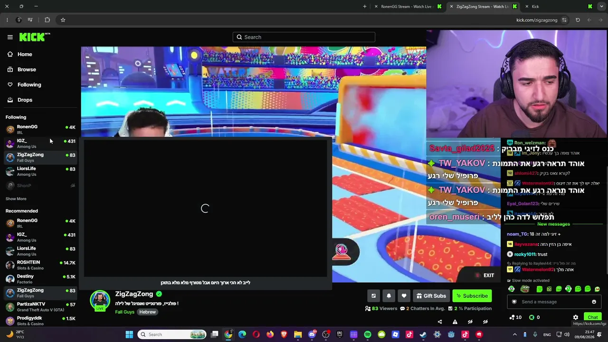Insert the Pepe frog emote

tap(525, 289)
